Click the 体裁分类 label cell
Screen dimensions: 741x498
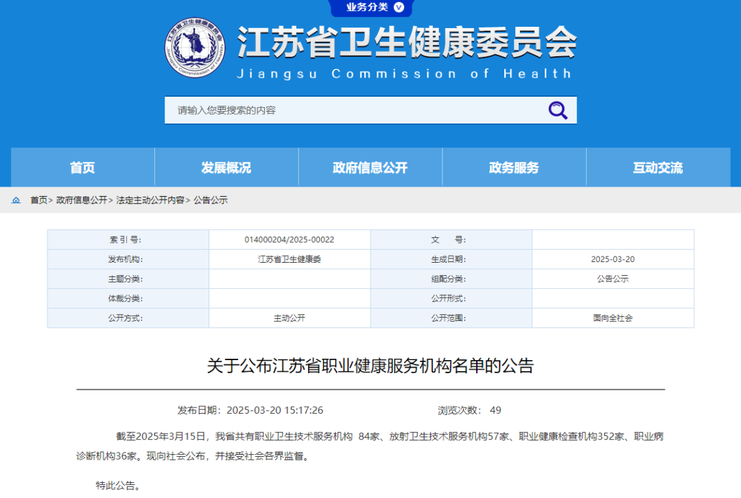coord(128,298)
